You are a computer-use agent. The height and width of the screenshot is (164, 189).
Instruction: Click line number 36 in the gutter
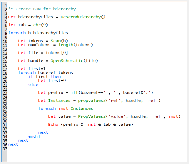pos(4,145)
